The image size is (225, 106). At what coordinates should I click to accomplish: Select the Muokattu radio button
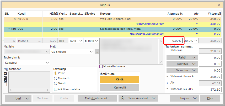tap(55, 78)
